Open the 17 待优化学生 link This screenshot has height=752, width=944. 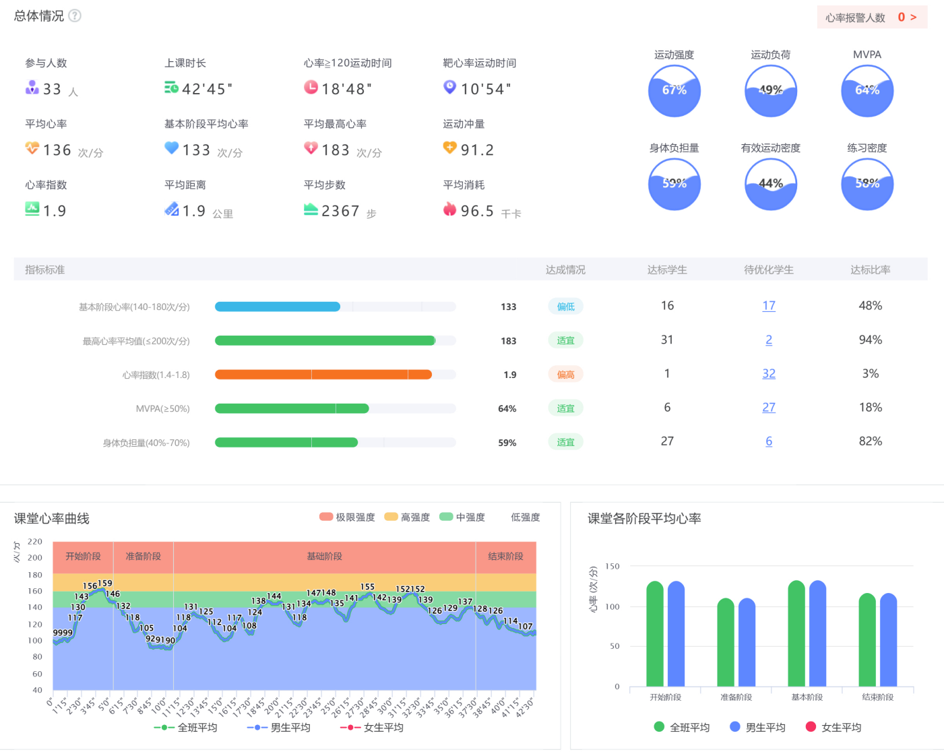[x=769, y=306]
